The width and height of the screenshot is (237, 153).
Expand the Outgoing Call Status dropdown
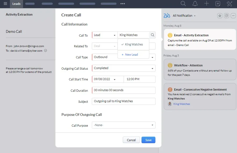tap(124, 68)
